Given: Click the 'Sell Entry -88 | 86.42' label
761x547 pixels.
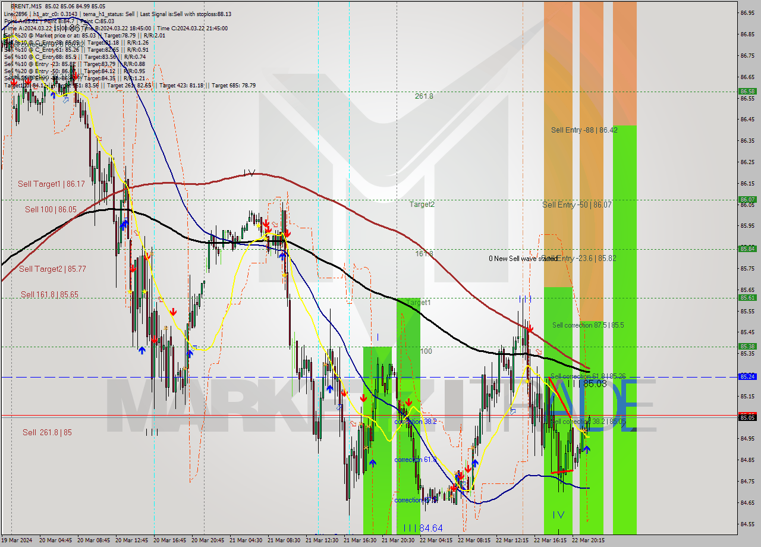Looking at the screenshot, I should point(584,130).
